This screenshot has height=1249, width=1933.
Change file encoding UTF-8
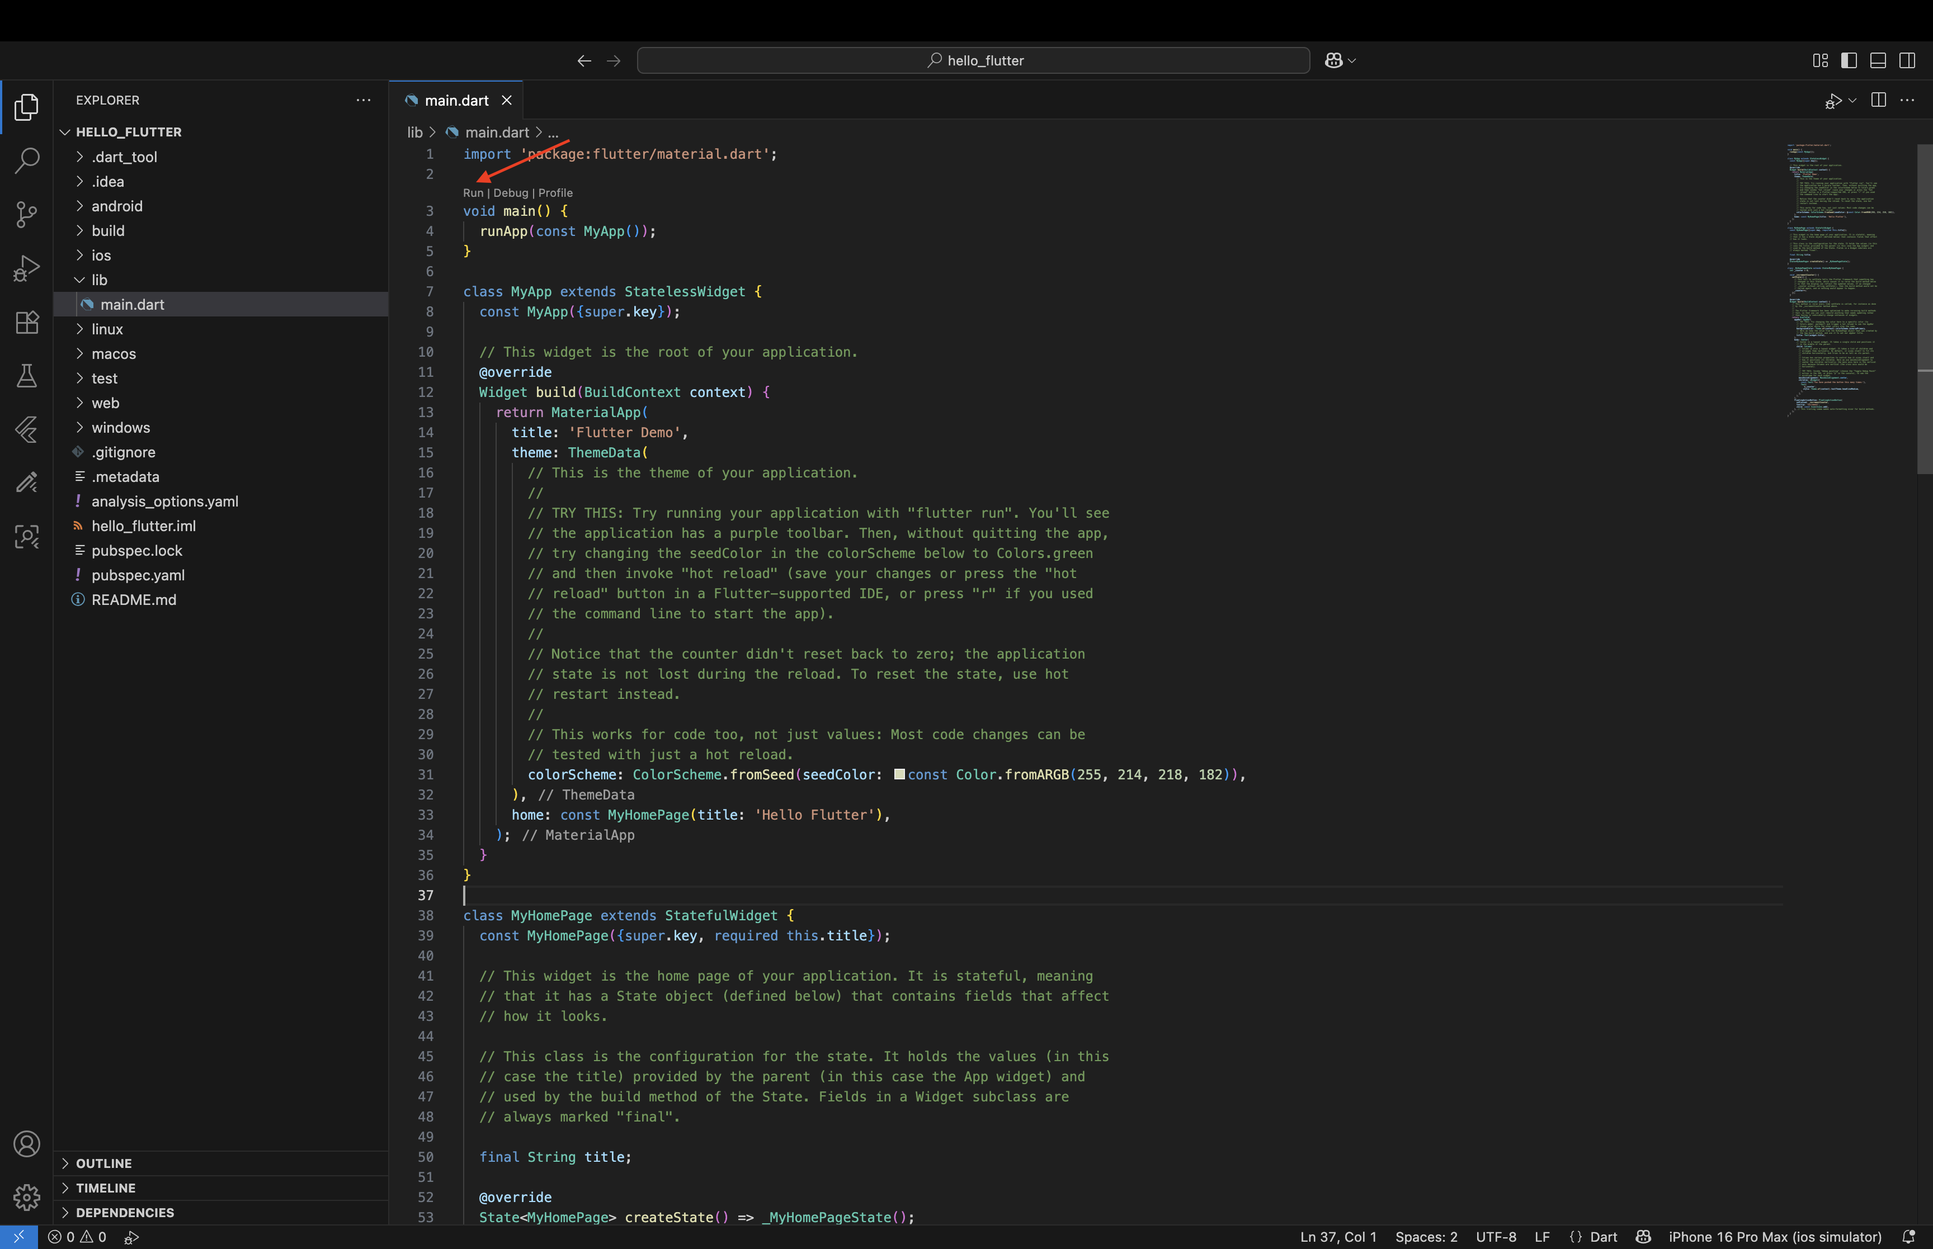pos(1496,1237)
